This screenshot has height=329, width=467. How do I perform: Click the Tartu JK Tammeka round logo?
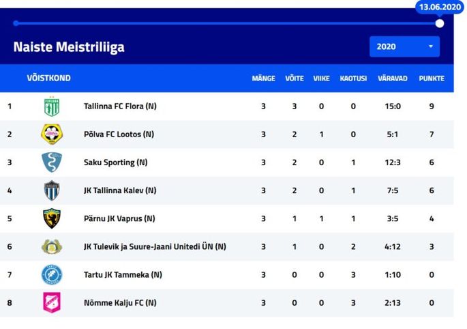52,274
